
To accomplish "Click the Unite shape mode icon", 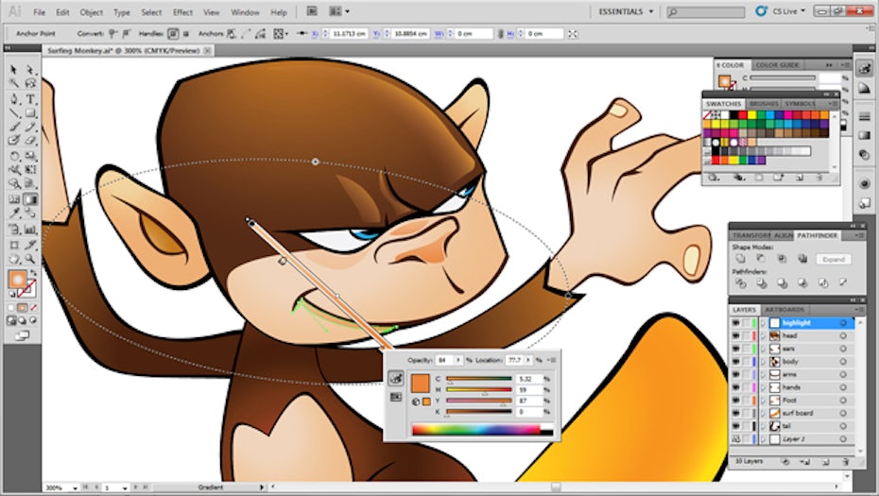I will pos(740,258).
